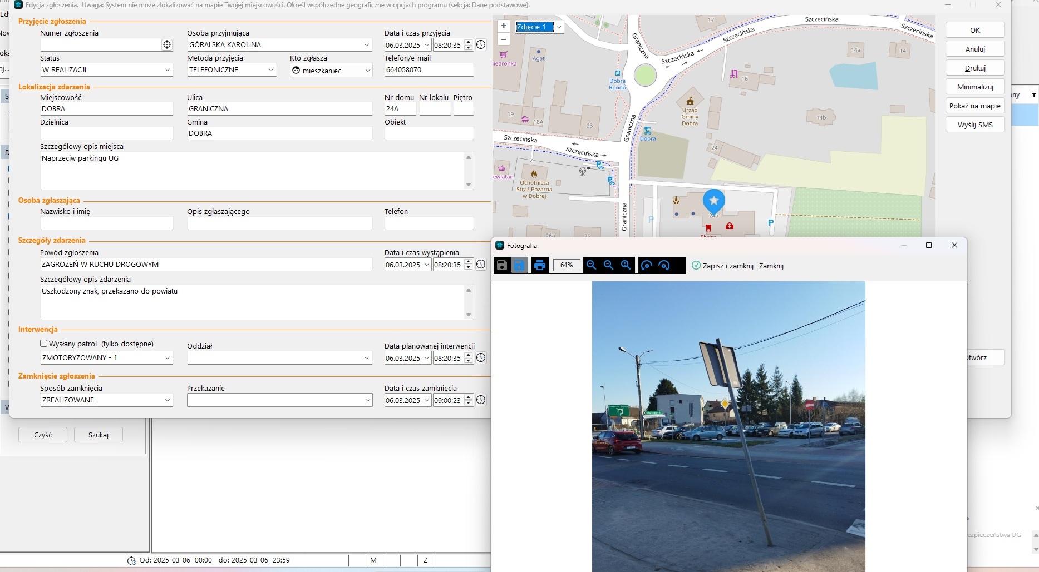
Task: Rotate the photo counterclockwise
Action: coord(647,266)
